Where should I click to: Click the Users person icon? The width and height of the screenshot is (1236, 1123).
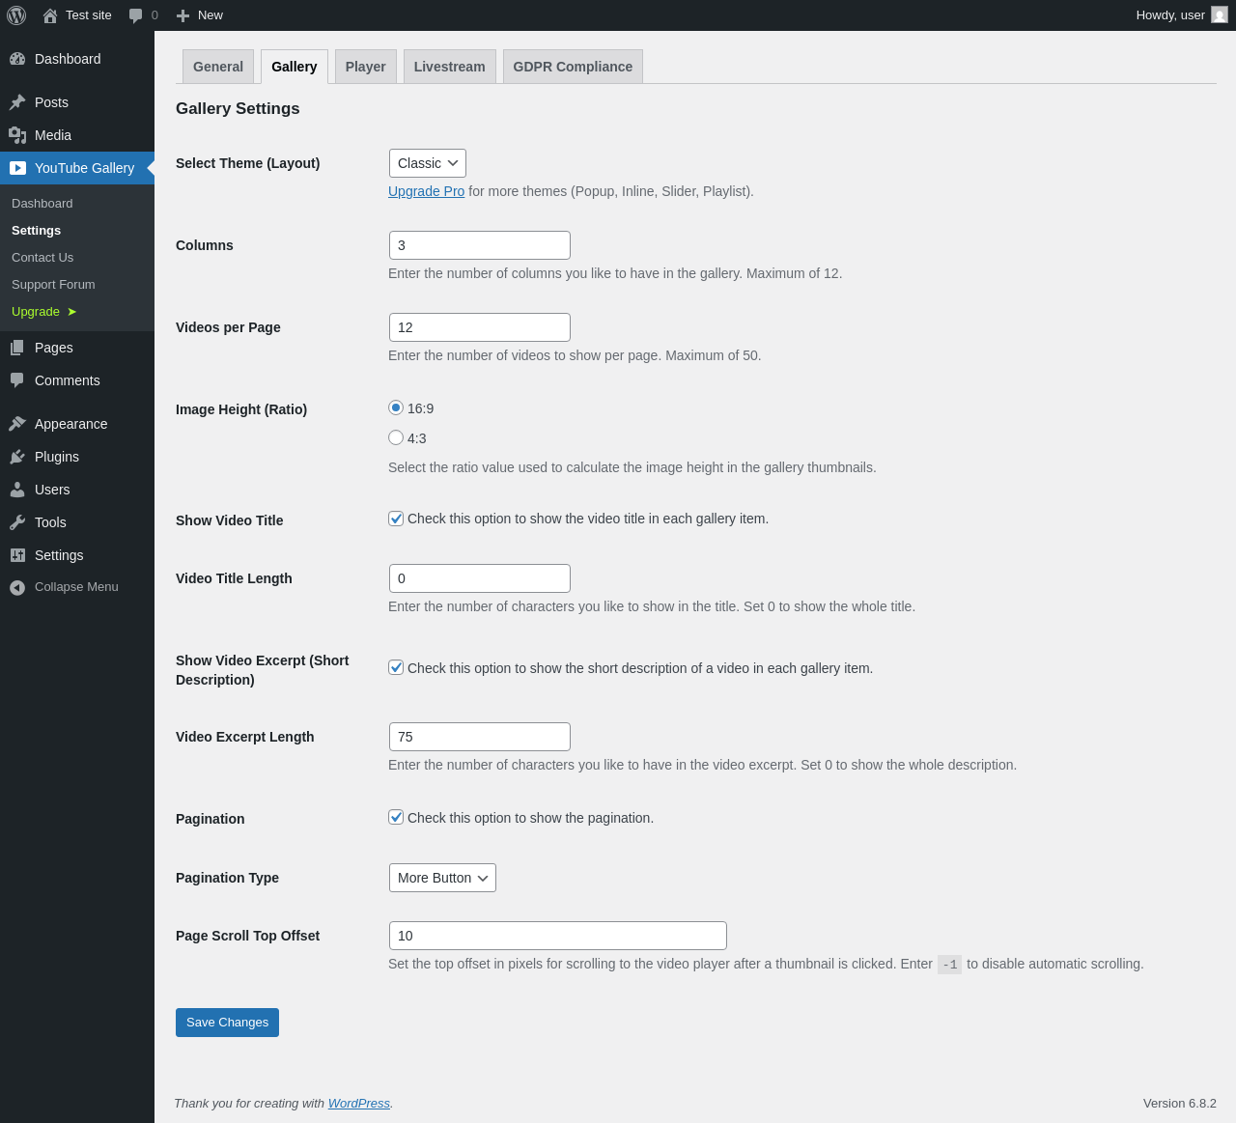click(17, 490)
